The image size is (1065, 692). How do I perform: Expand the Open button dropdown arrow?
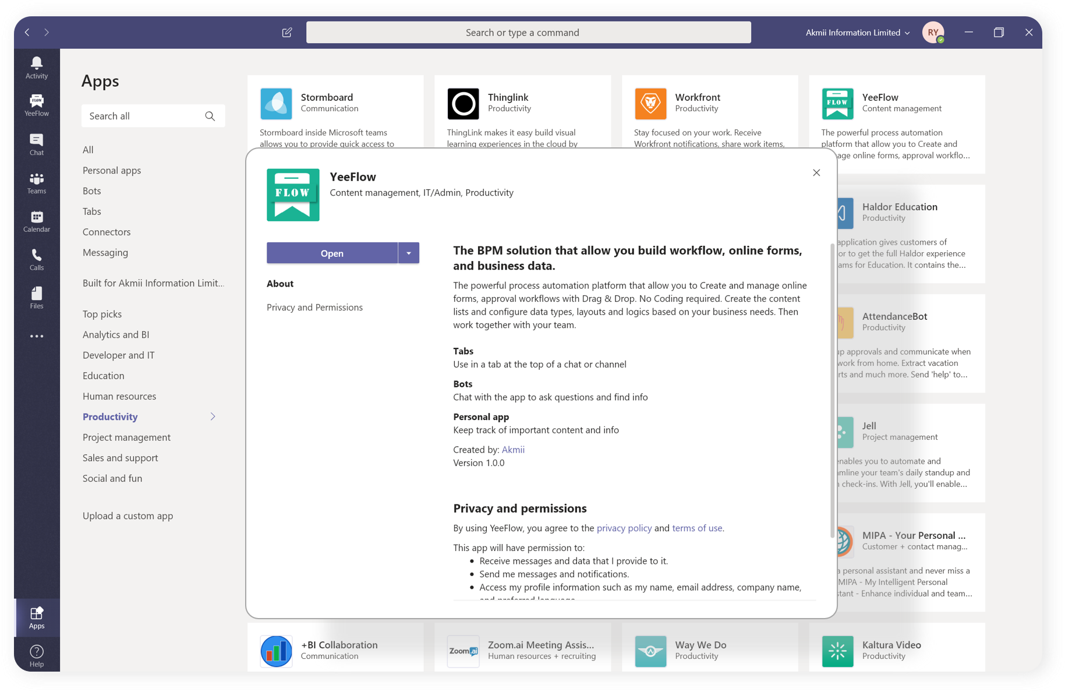(409, 253)
